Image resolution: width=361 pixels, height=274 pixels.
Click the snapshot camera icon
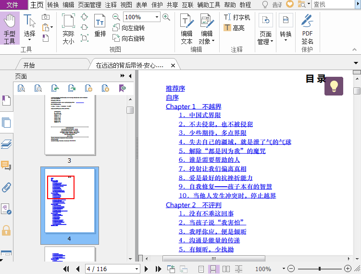coord(45,17)
